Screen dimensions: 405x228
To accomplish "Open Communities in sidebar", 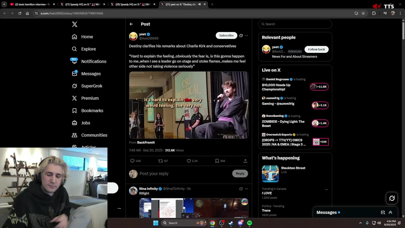I will tap(90, 135).
